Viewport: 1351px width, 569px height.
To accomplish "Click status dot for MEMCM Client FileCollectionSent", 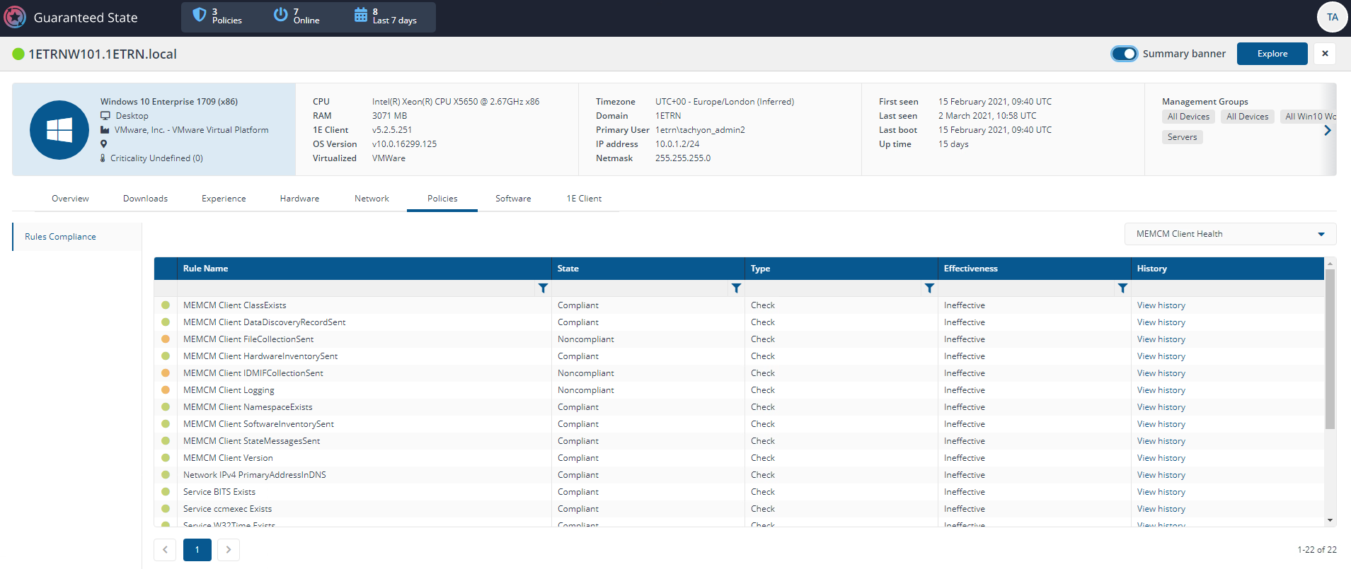I will coord(166,339).
